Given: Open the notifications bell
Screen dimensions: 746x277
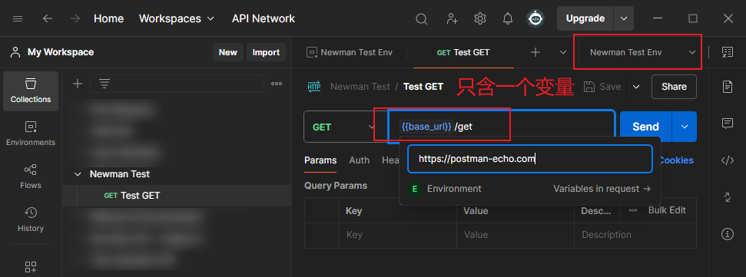Looking at the screenshot, I should tap(508, 18).
